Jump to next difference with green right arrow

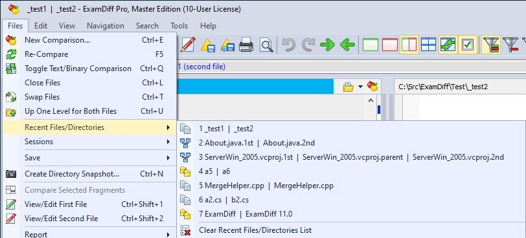327,45
